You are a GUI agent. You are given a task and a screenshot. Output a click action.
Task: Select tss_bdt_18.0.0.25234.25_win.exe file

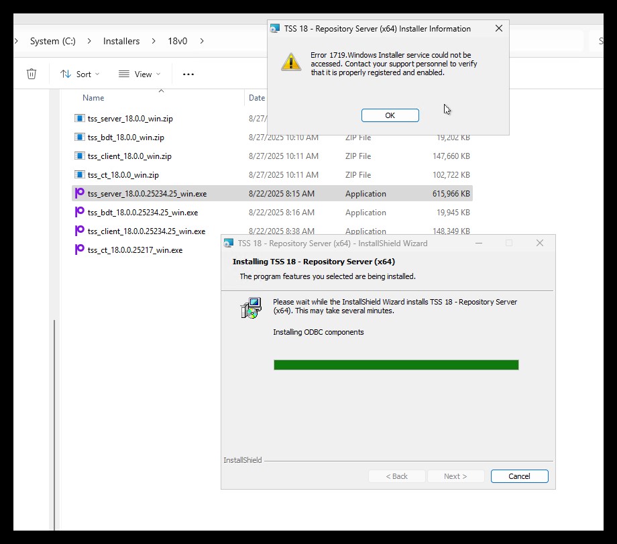pos(143,213)
